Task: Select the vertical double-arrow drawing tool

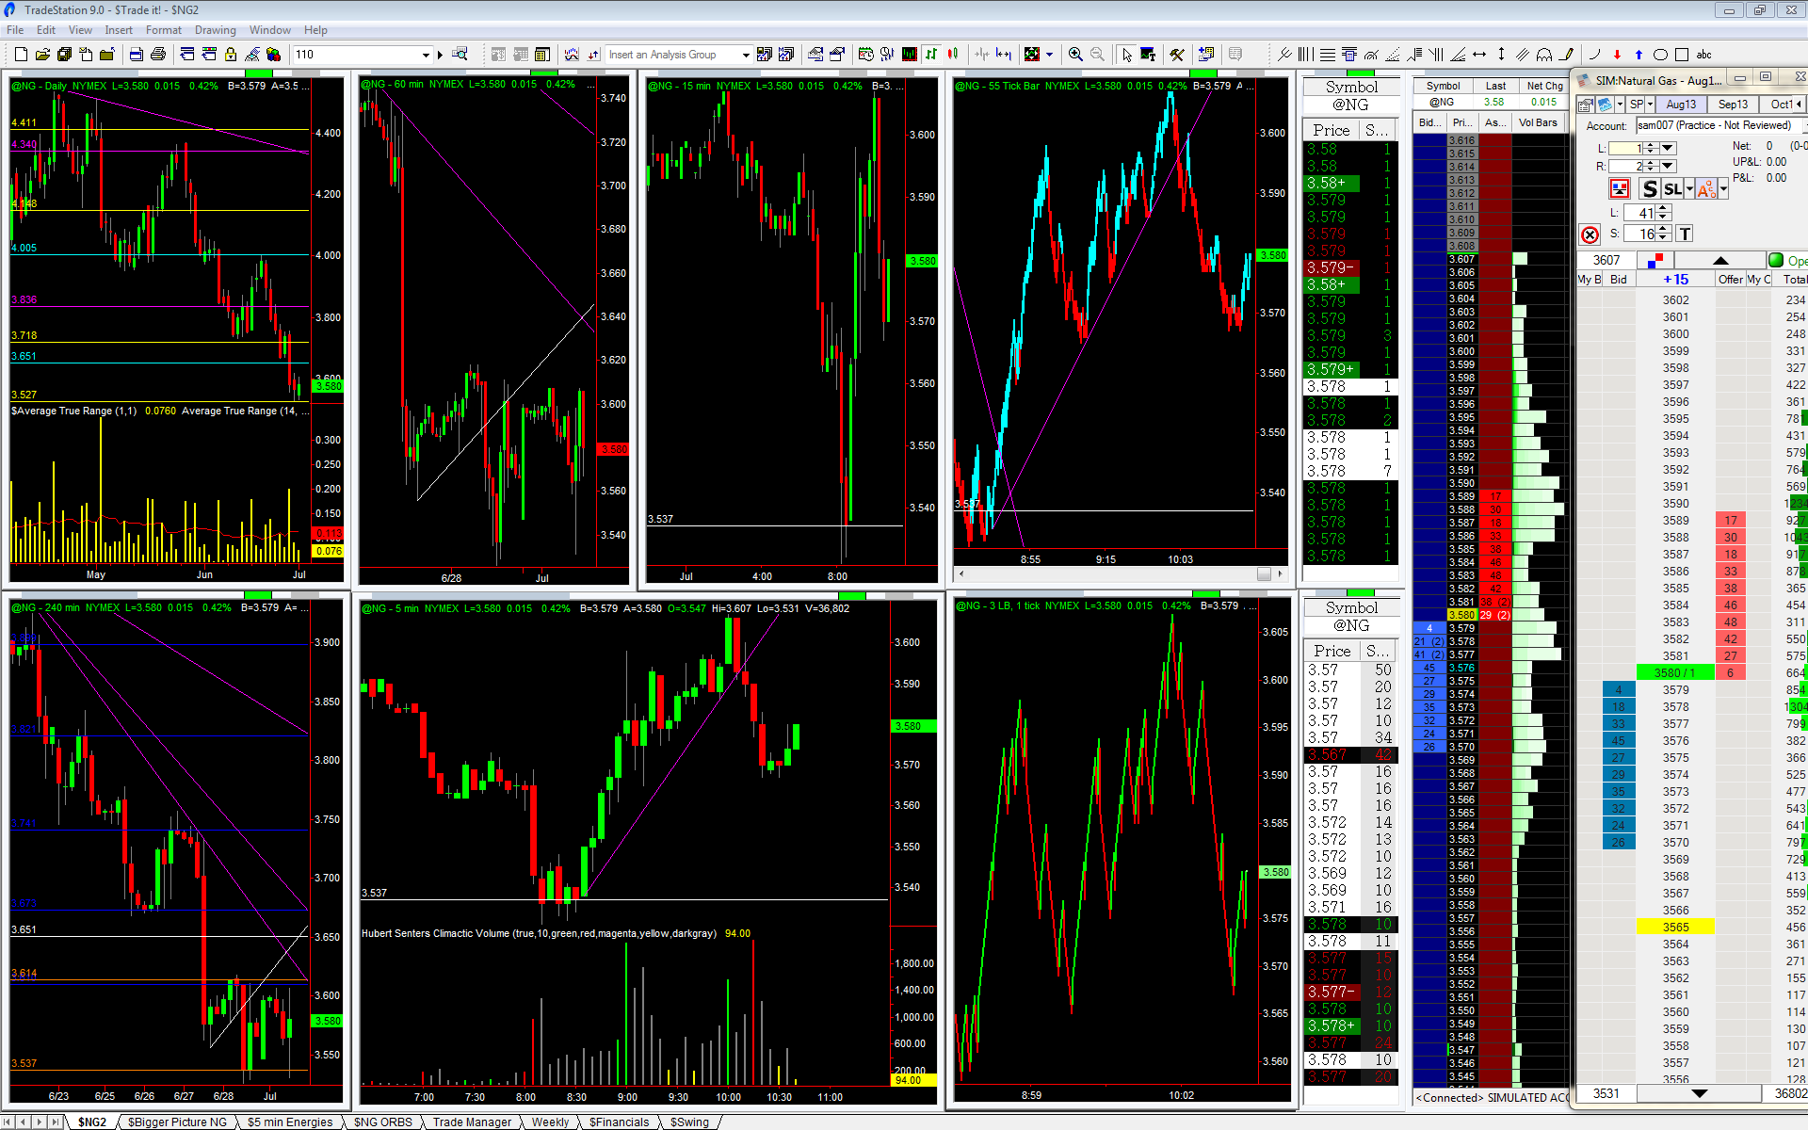Action: tap(1501, 55)
